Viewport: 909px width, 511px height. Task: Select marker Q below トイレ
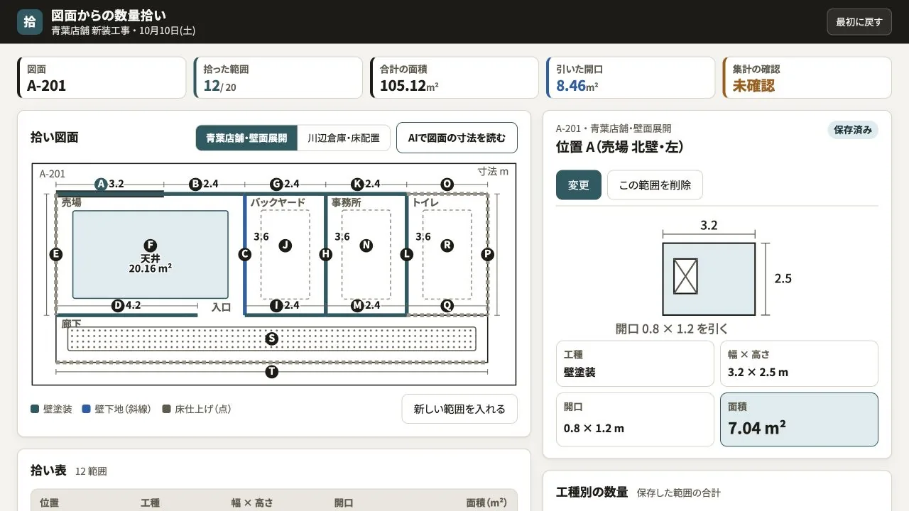pyautogui.click(x=447, y=305)
